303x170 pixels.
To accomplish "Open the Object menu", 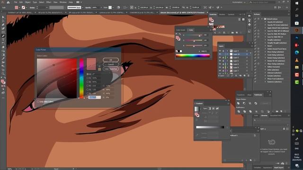I will (27, 2).
